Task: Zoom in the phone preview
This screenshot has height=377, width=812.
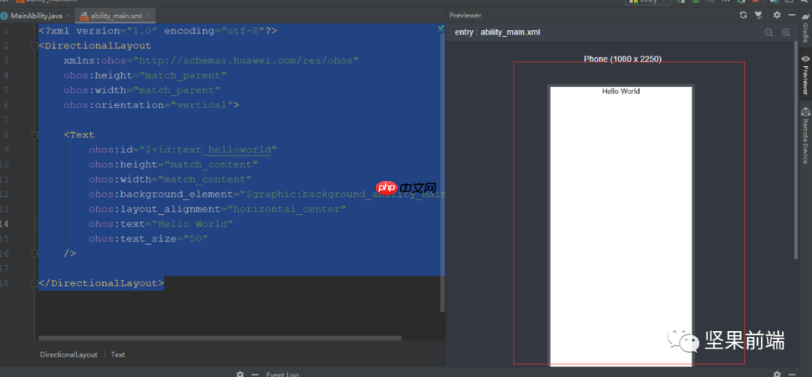Action: click(786, 32)
